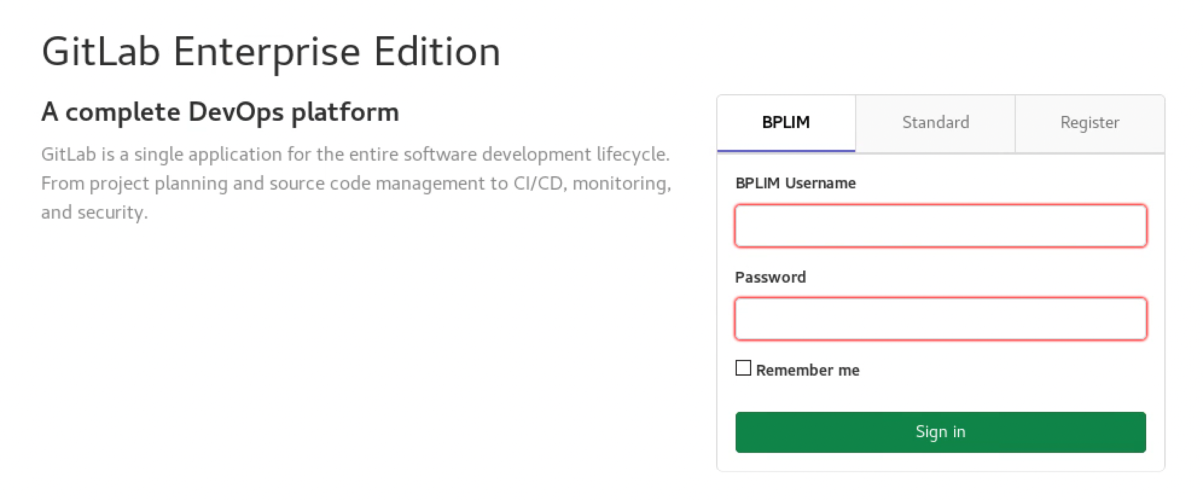
Task: Click the "Remember me" label text
Action: [x=807, y=370]
